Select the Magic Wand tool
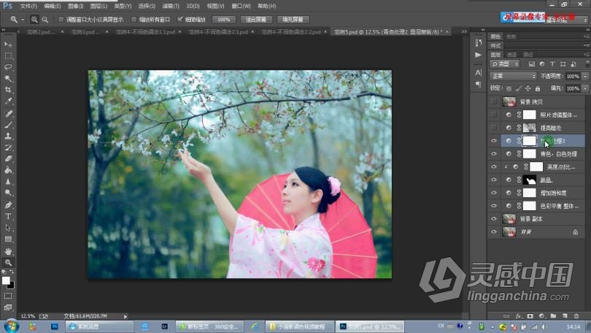The image size is (591, 333). pyautogui.click(x=8, y=78)
